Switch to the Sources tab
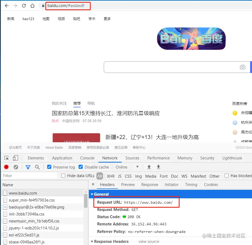The height and width of the screenshot is (245, 252). pyautogui.click(x=132, y=158)
